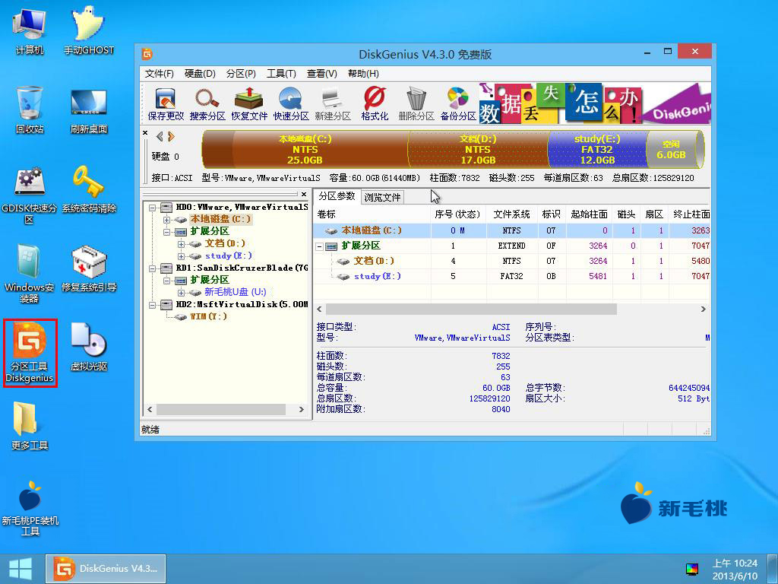Launch the Windows installer (Windows安装器) desktop icon
Viewport: 778px width, 584px height.
pos(30,273)
